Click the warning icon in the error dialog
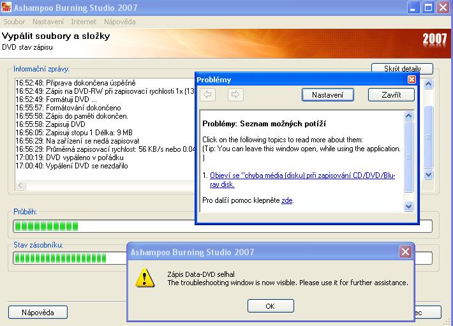 [x=145, y=278]
